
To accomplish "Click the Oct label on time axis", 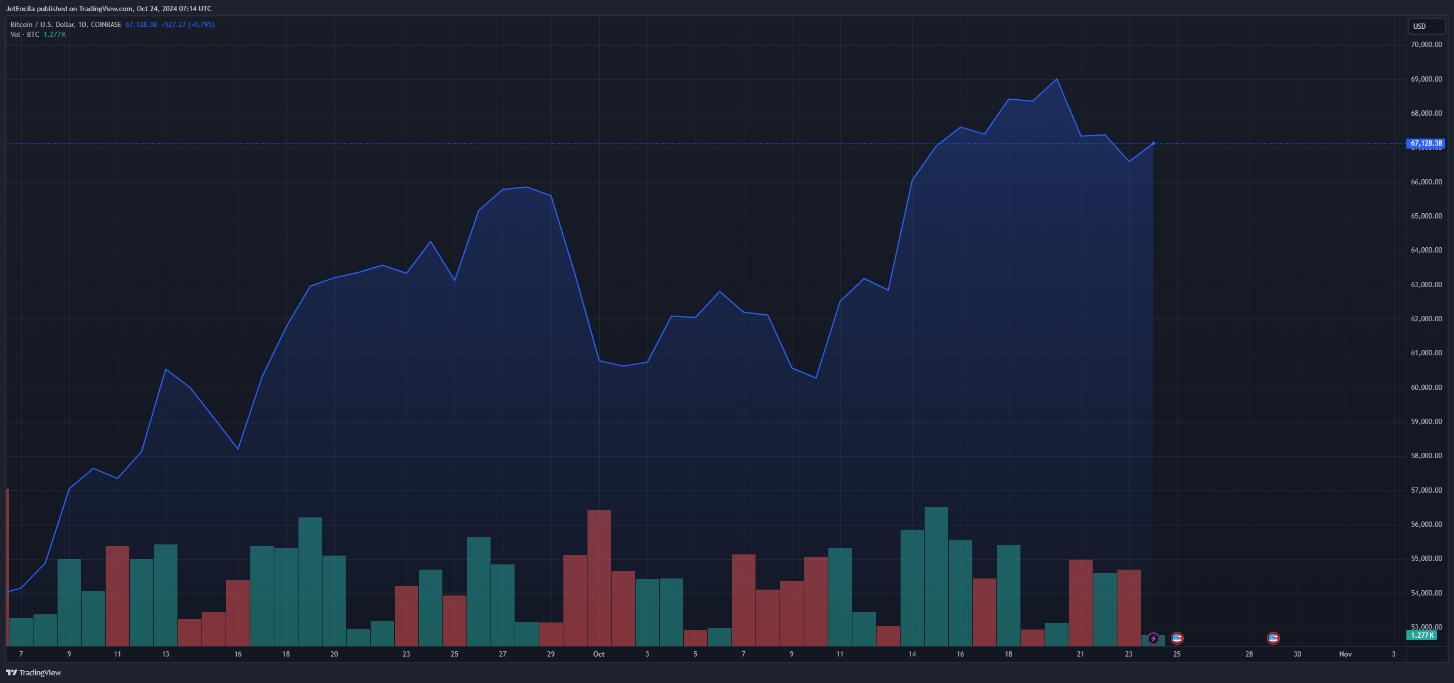I will click(x=599, y=654).
